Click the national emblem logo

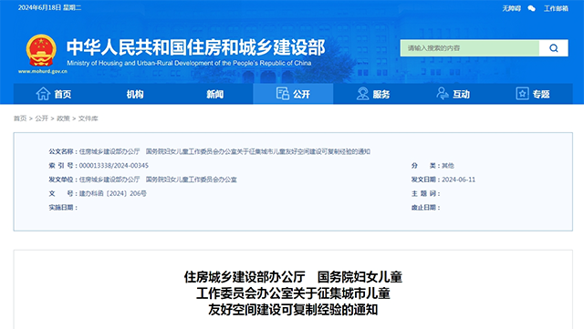click(41, 50)
